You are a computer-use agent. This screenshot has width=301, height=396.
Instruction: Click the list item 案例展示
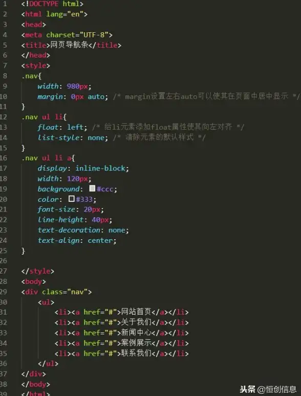pyautogui.click(x=122, y=343)
